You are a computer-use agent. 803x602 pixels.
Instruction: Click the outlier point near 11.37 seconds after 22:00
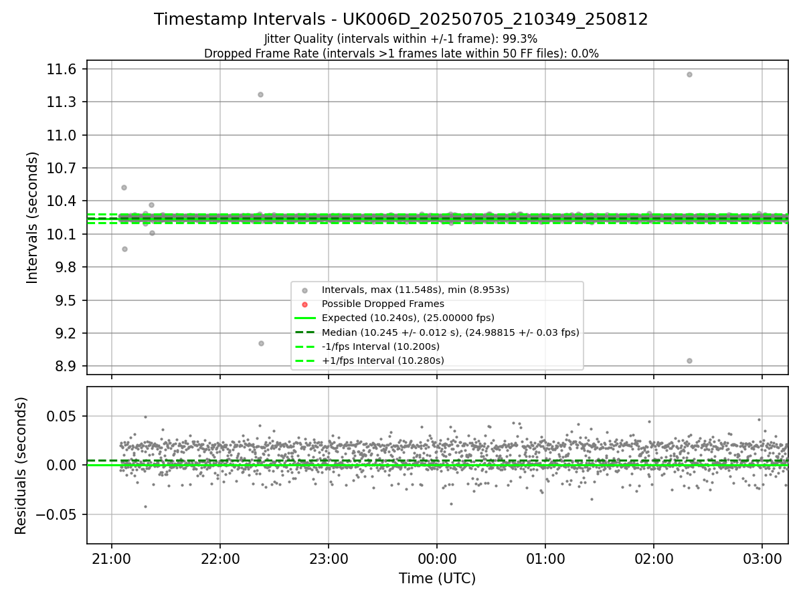(260, 94)
